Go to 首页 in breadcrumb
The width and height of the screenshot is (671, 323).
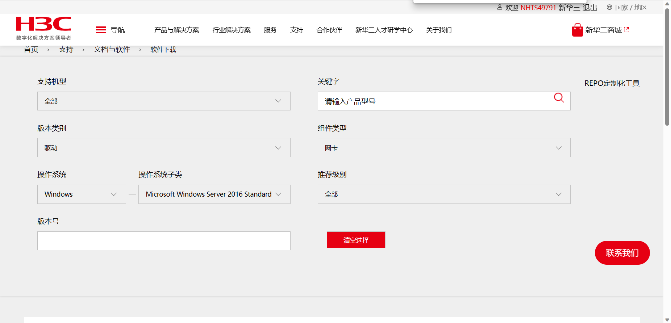(31, 50)
